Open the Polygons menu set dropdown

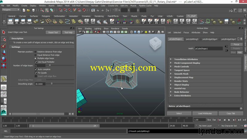11,10
